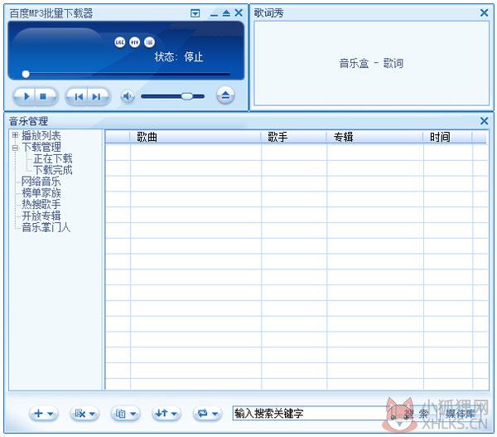Close the 音乐管理 panel
The width and height of the screenshot is (497, 437).
484,120
